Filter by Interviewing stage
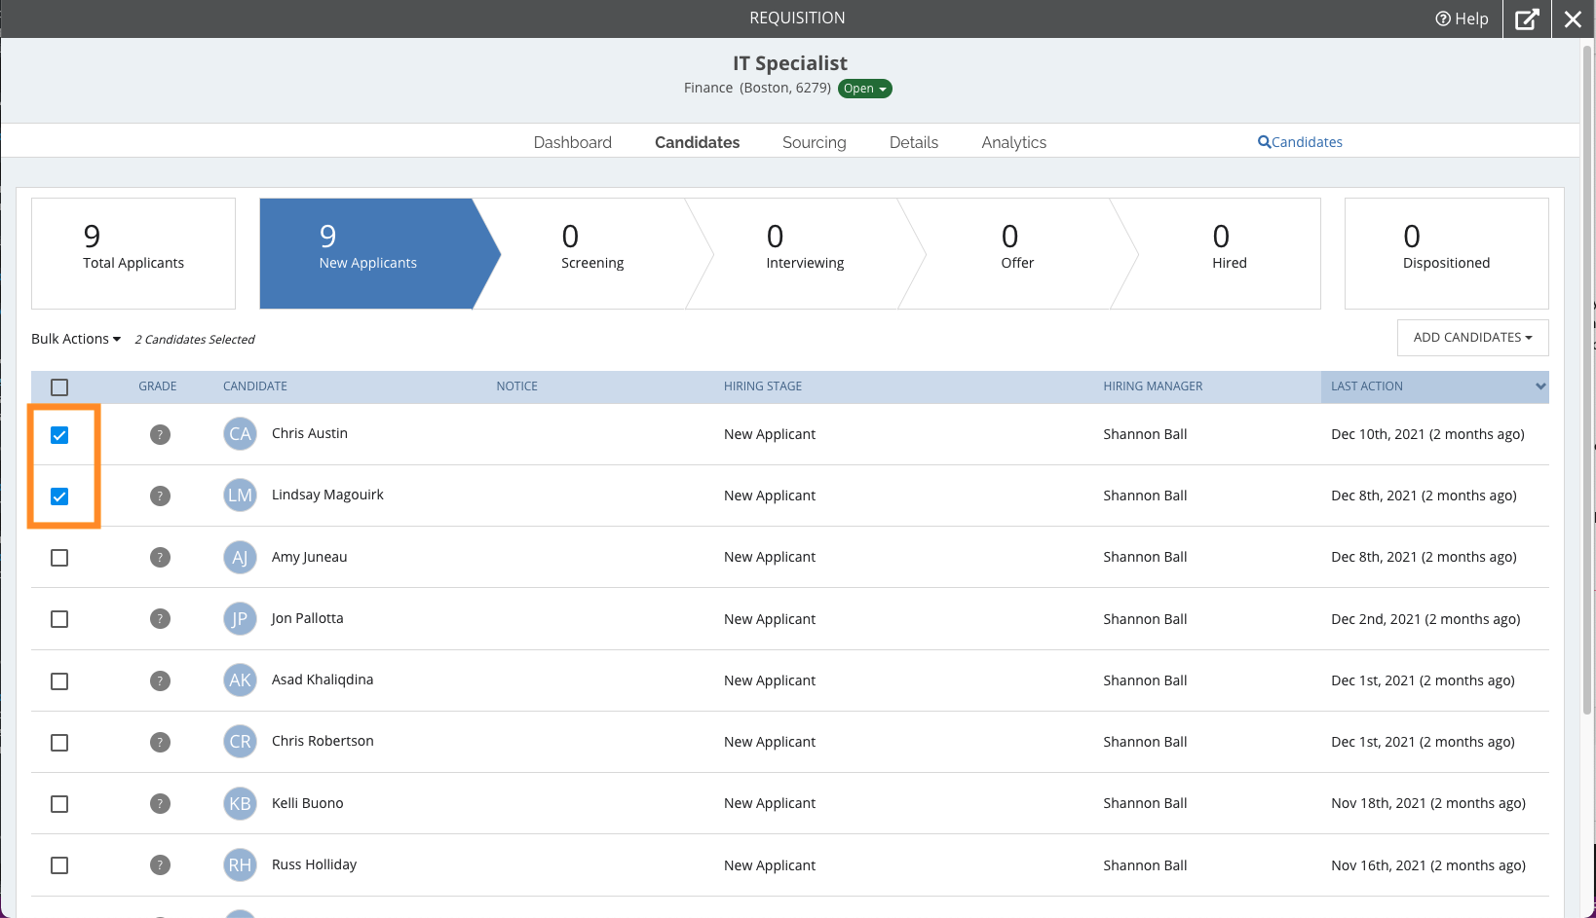 805,253
